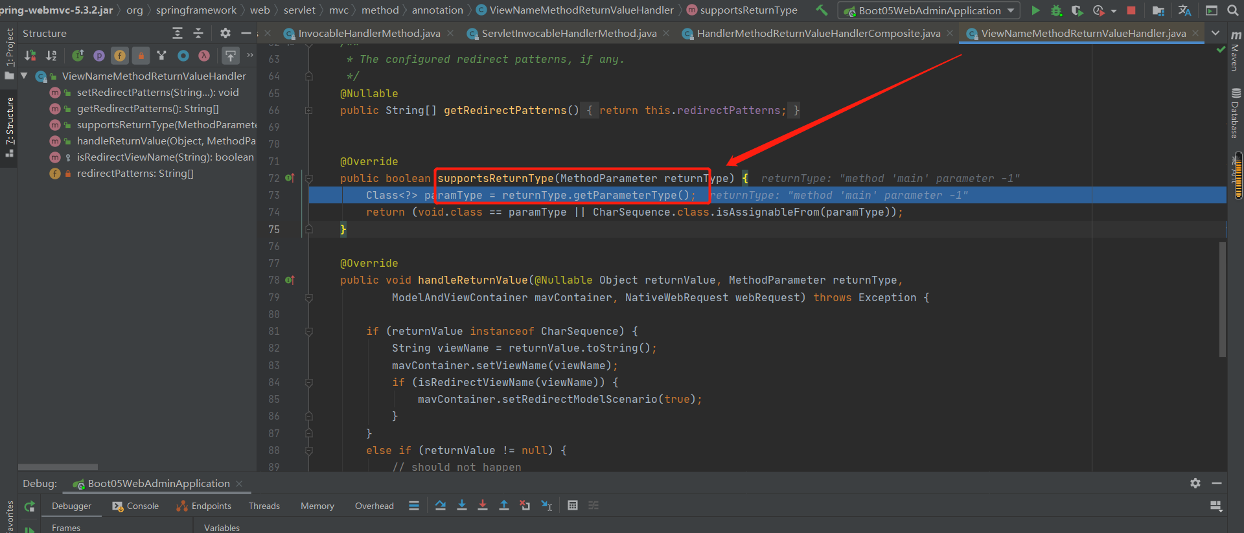1244x533 pixels.
Task: Open the Console tab in Debug panel
Action: click(x=135, y=506)
